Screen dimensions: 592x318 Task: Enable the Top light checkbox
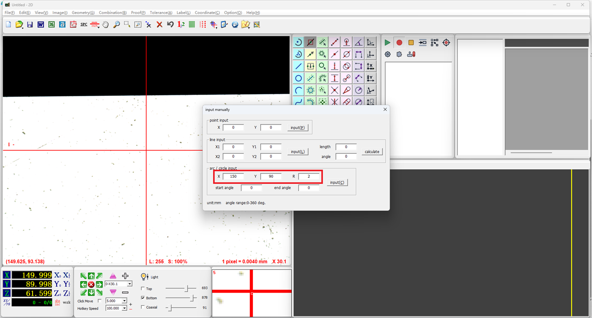click(143, 289)
